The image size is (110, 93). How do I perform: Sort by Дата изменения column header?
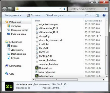93,21
